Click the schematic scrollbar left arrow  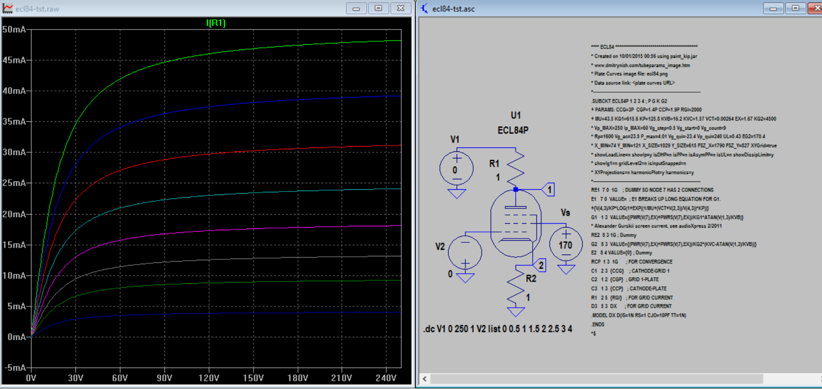point(425,379)
